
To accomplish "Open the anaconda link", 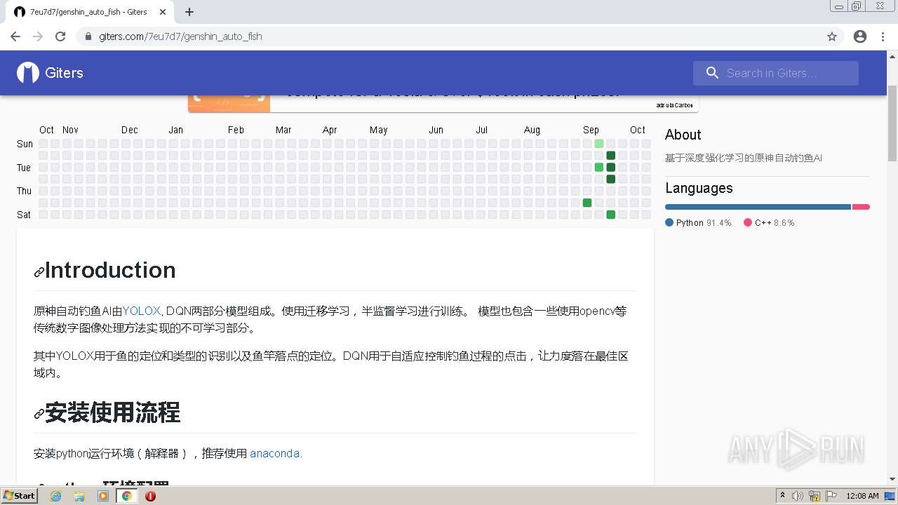I will click(x=276, y=453).
